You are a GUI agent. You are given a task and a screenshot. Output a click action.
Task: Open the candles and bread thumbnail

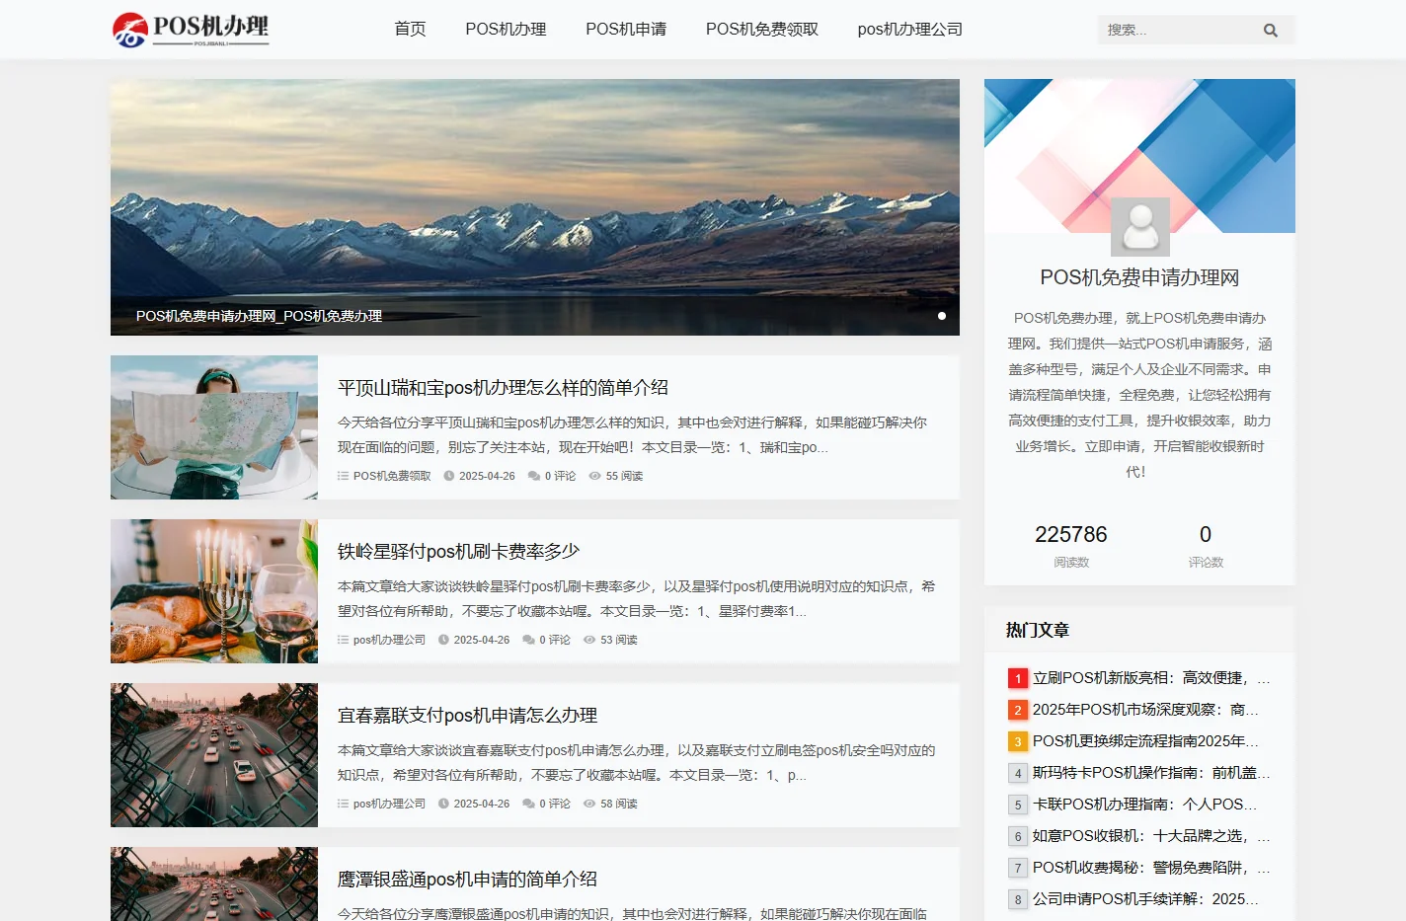[214, 591]
